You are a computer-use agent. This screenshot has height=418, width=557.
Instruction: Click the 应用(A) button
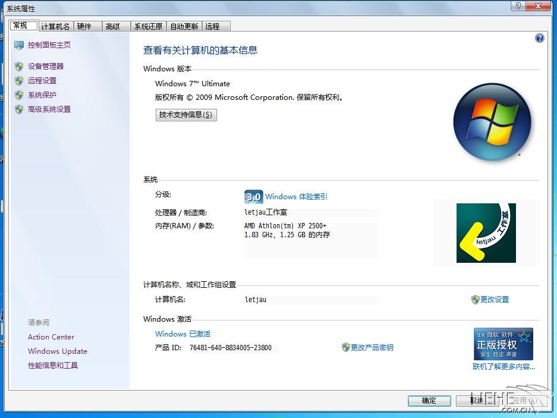[x=524, y=401]
